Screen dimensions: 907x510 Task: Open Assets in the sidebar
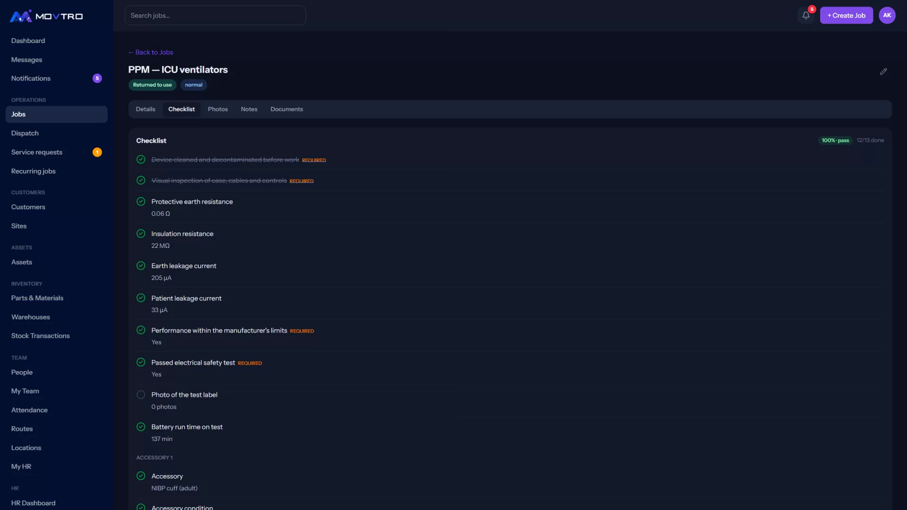pyautogui.click(x=57, y=262)
